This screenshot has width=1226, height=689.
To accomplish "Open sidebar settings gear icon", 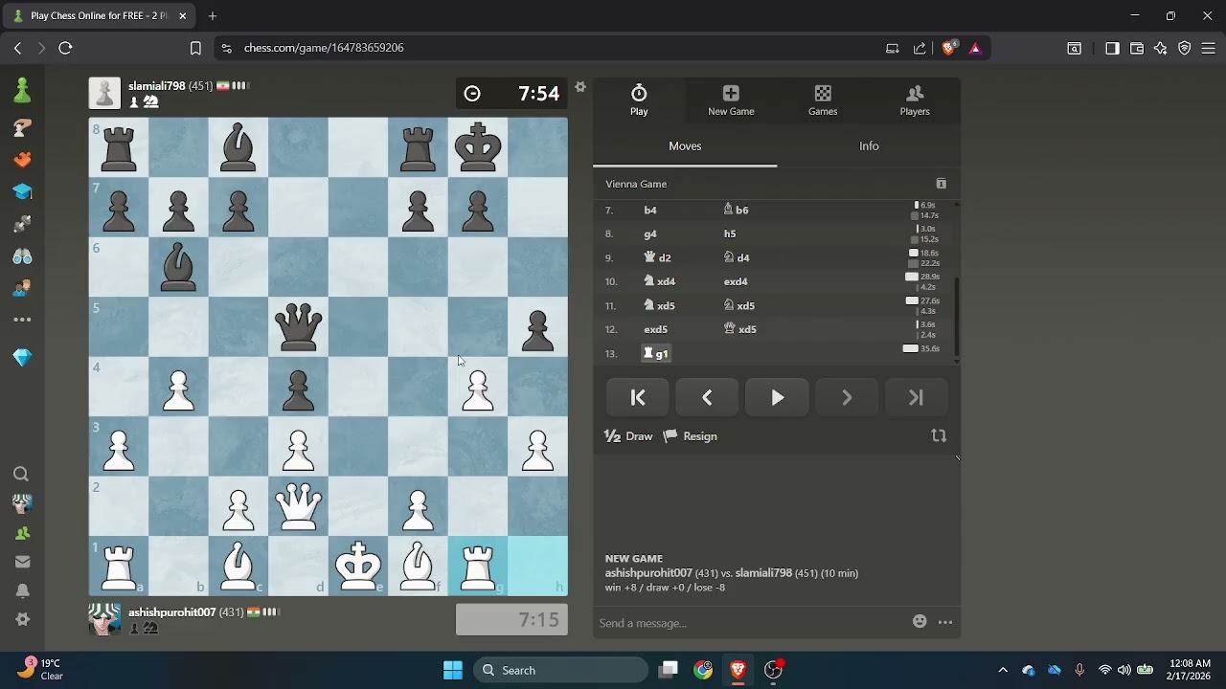I will click(22, 619).
